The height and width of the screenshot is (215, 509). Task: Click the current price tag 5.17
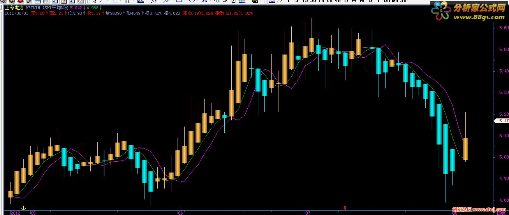[501, 121]
